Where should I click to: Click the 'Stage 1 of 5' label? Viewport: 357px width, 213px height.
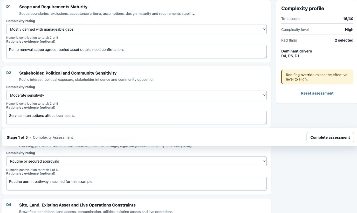tap(17, 137)
